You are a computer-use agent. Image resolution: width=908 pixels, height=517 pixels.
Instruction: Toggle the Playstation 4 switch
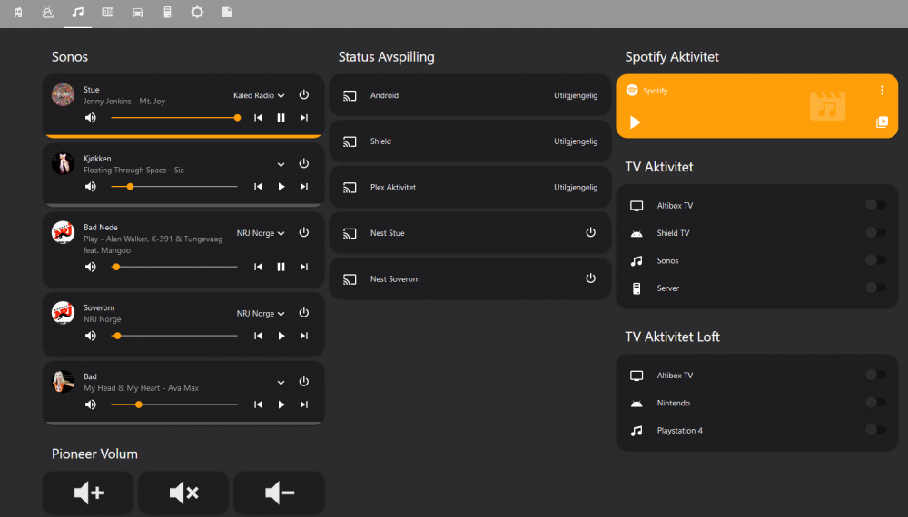tap(874, 430)
